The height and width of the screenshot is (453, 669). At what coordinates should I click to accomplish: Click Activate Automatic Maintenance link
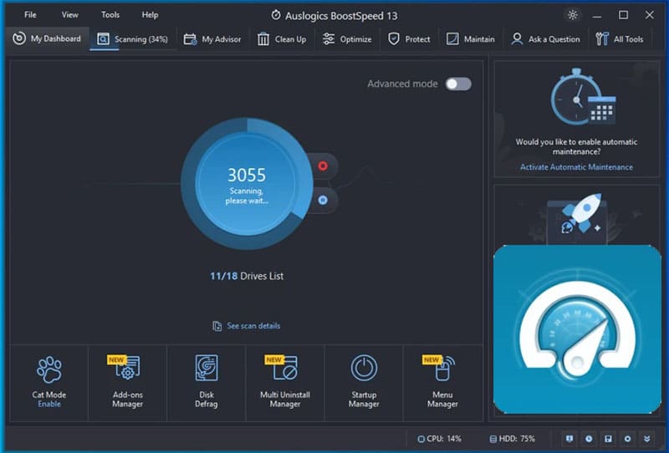(576, 167)
